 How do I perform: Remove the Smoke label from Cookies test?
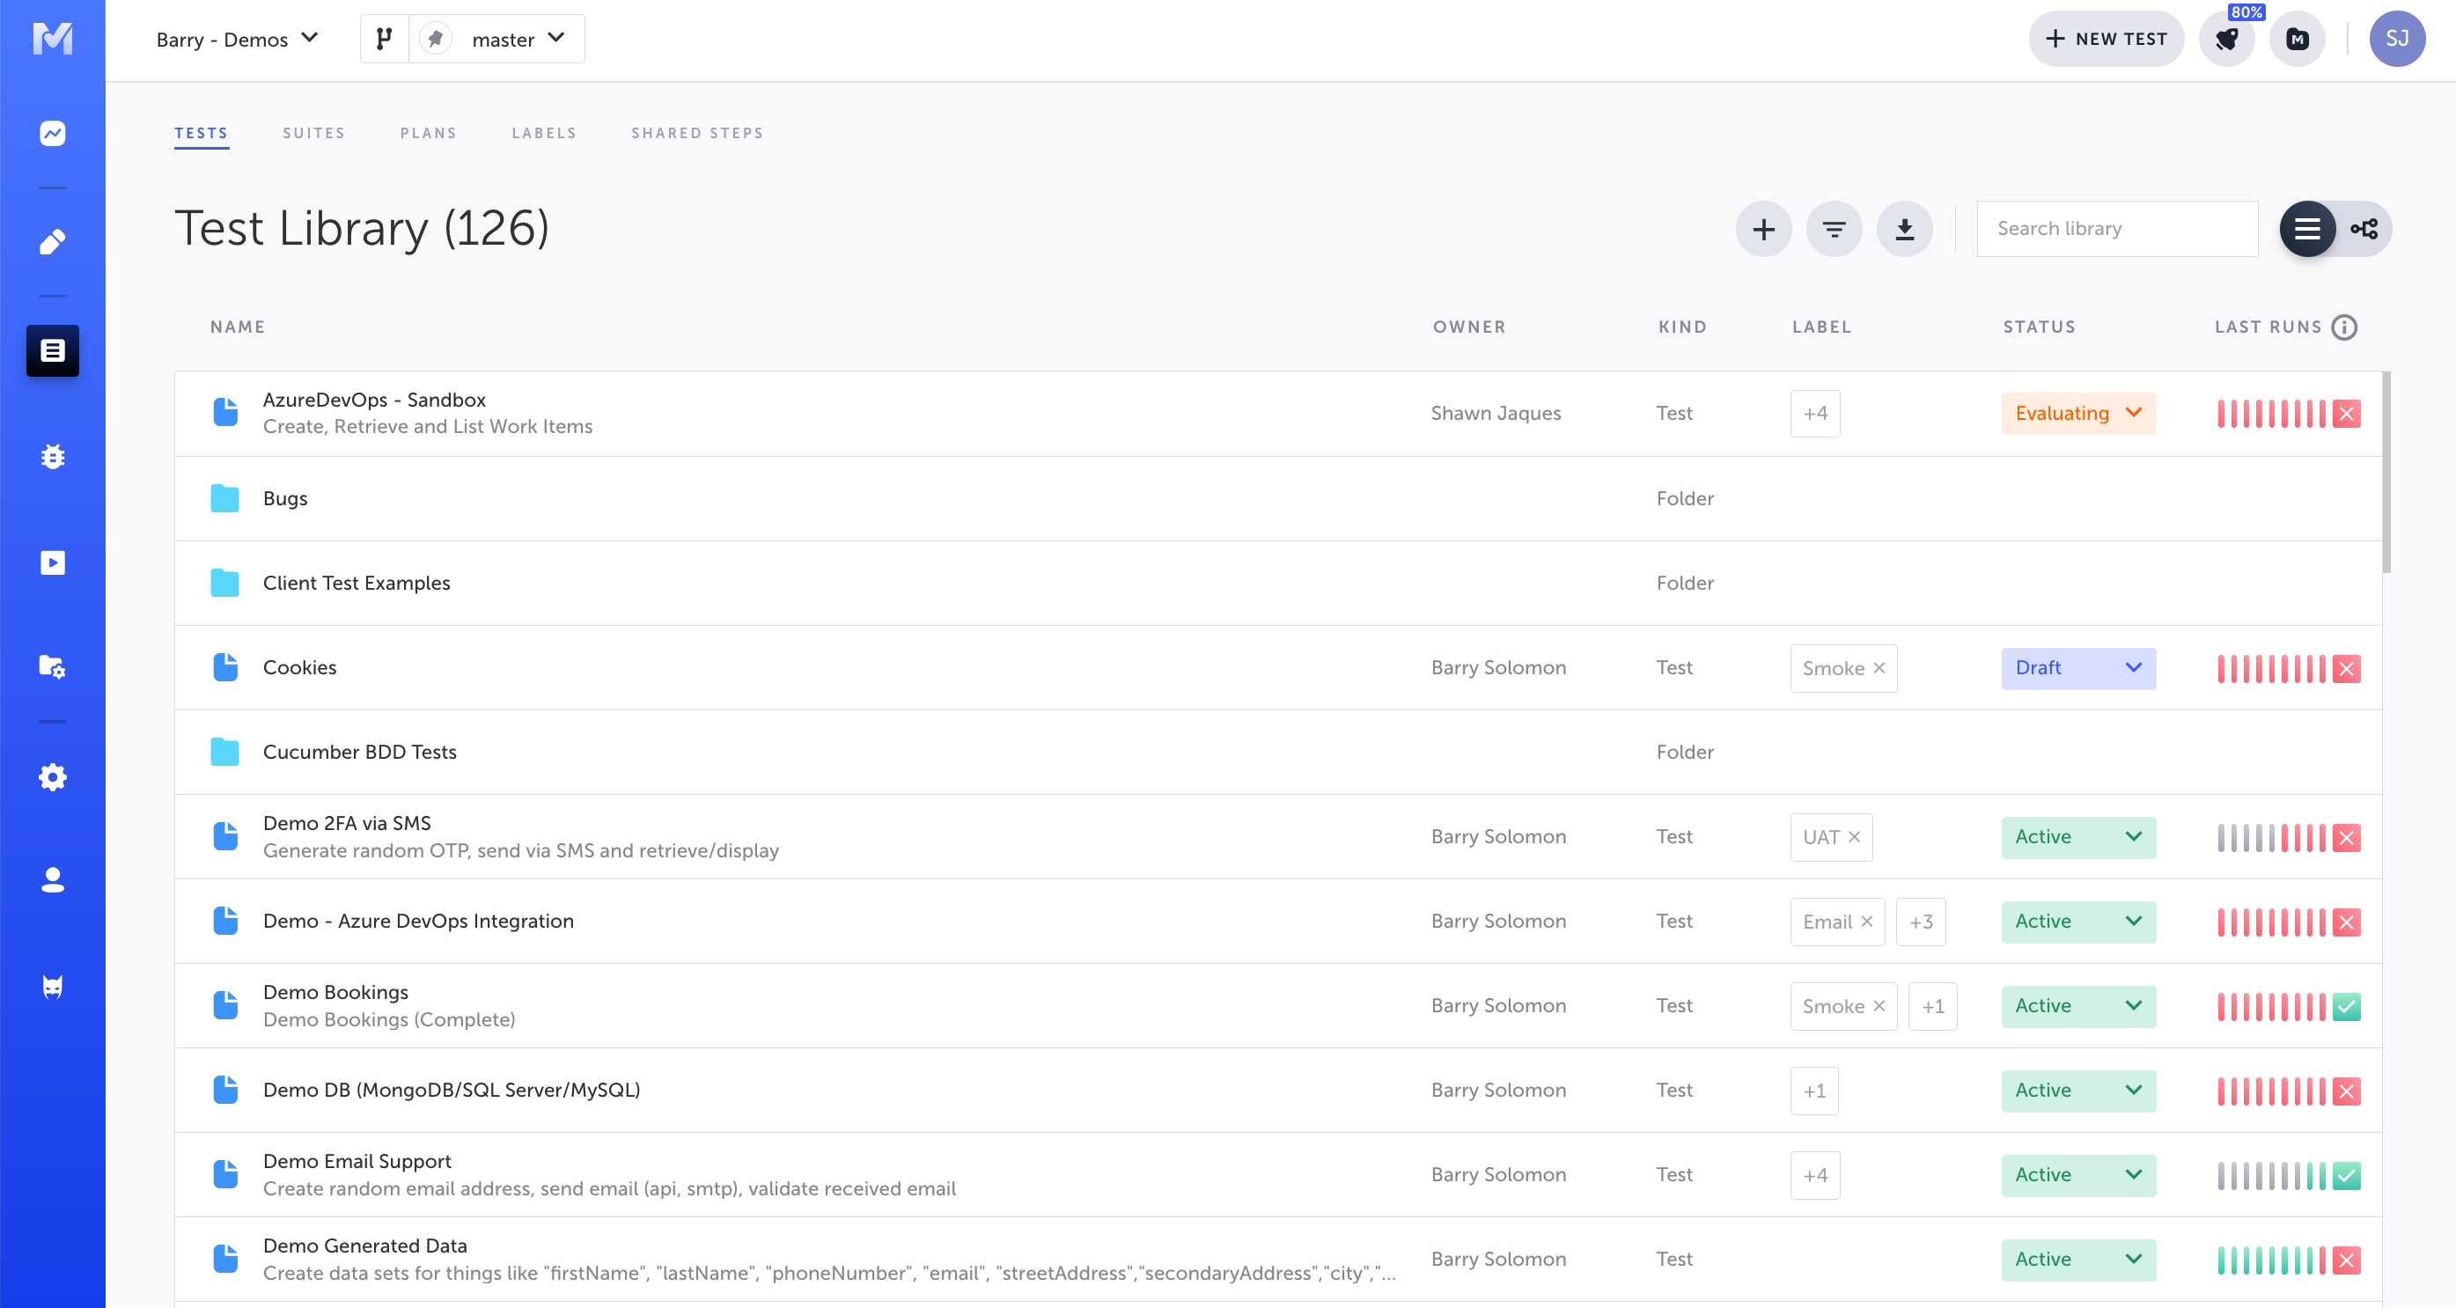[x=1879, y=667]
